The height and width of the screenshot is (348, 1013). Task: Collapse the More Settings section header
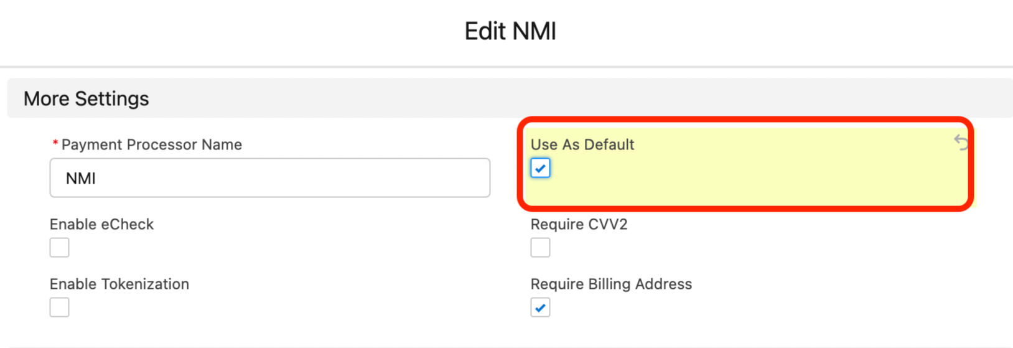(86, 98)
